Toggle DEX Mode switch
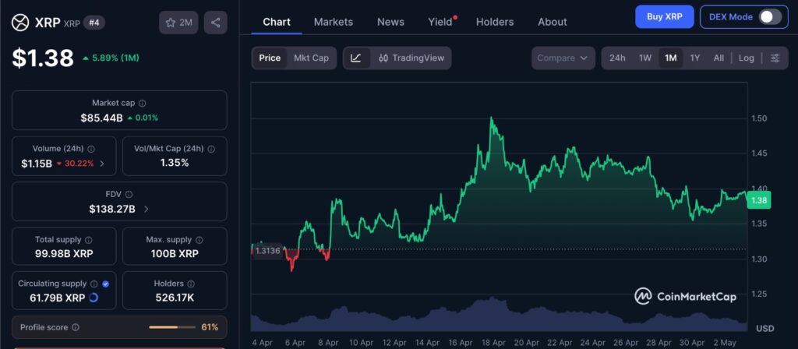Image resolution: width=798 pixels, height=349 pixels. [x=770, y=17]
